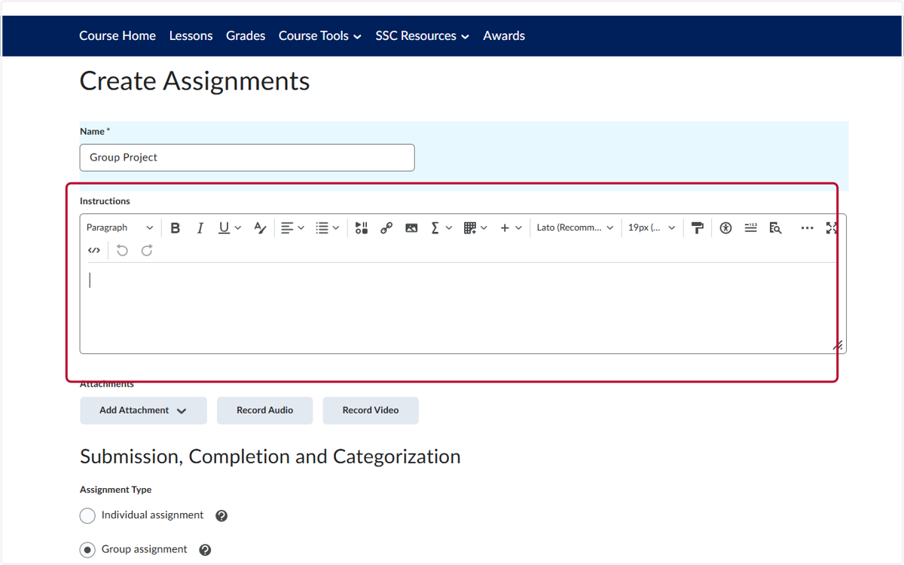
Task: Open Awards from the navbar
Action: 504,35
